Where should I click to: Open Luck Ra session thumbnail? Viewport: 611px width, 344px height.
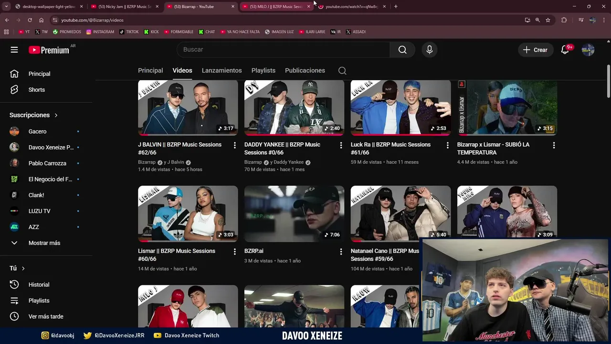pyautogui.click(x=400, y=108)
